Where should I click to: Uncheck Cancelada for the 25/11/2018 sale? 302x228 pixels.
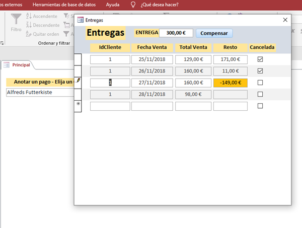click(x=260, y=59)
